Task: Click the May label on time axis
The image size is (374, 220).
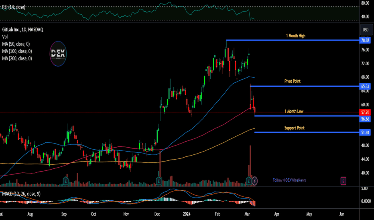Action: (309, 214)
